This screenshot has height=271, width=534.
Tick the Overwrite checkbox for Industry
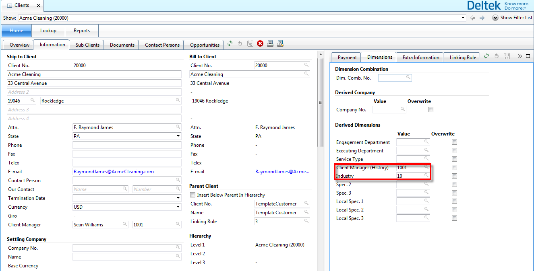(454, 176)
